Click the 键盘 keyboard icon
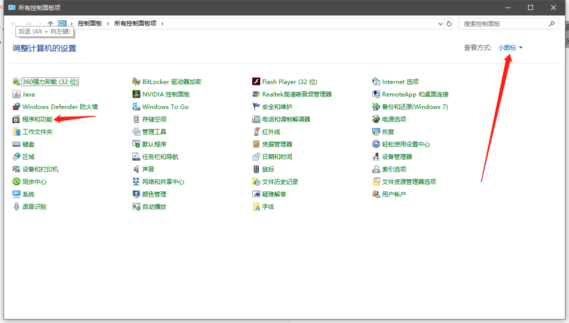 point(16,144)
